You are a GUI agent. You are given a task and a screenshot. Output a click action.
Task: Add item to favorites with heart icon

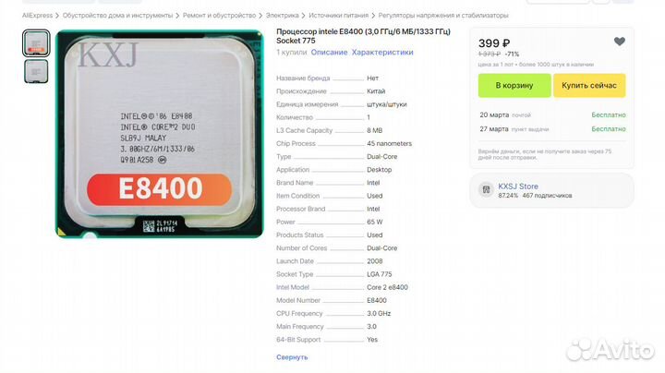[619, 42]
